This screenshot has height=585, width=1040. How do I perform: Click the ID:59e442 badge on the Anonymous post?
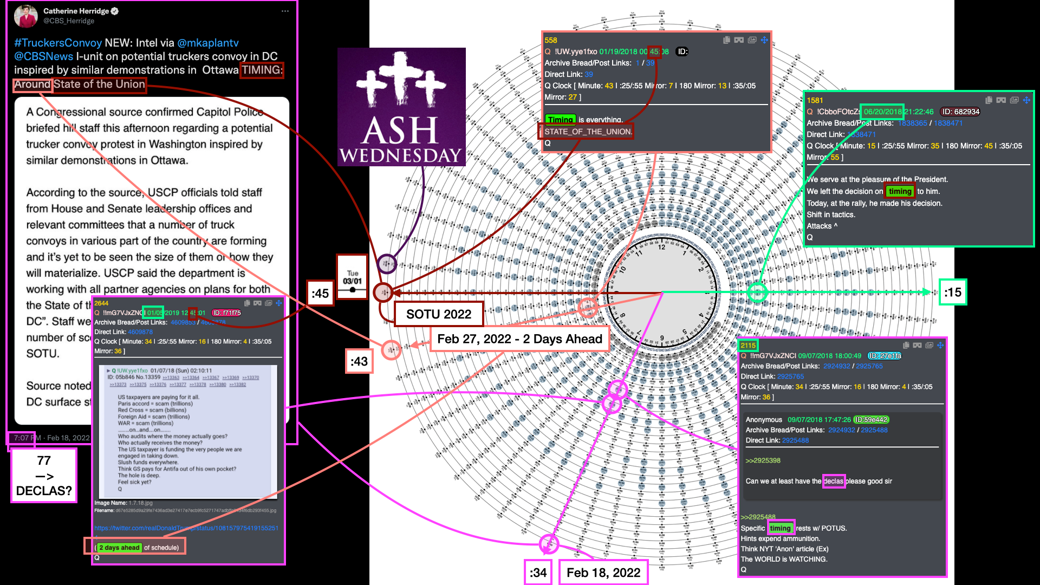[x=871, y=420]
